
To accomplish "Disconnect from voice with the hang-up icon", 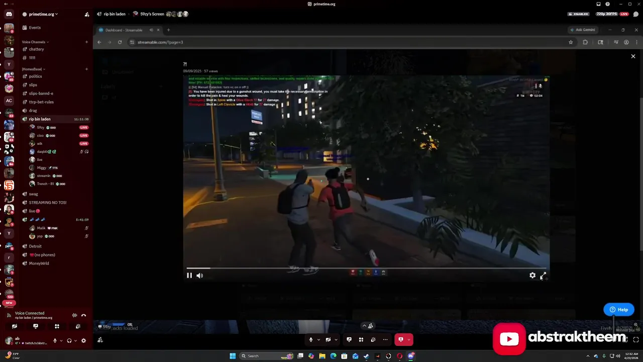I will click(84, 315).
